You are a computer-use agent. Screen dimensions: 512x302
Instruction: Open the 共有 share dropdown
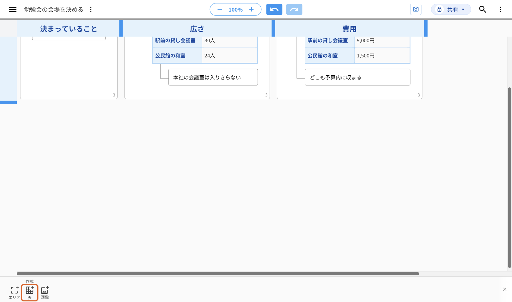point(451,9)
